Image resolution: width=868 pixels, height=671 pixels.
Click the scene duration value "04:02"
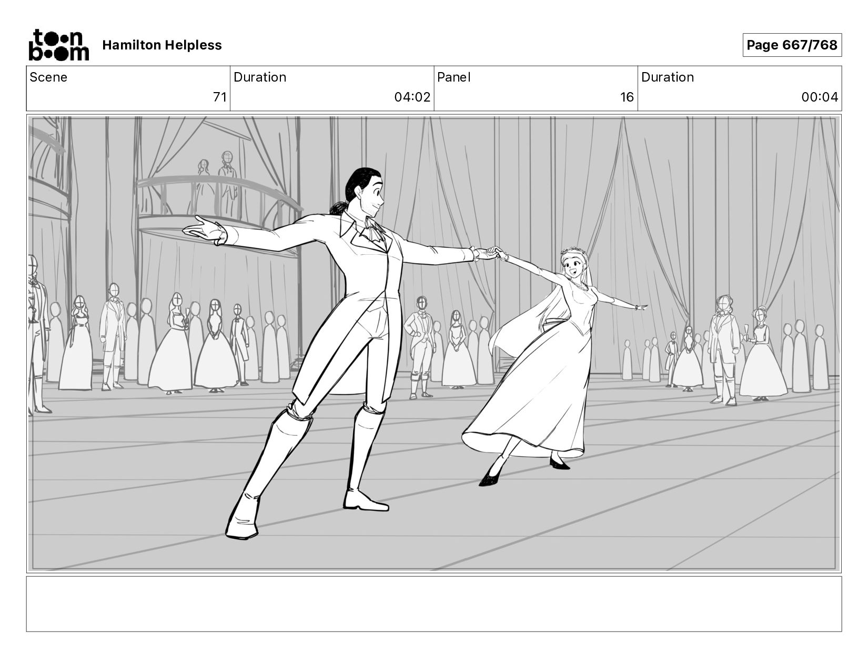point(412,97)
